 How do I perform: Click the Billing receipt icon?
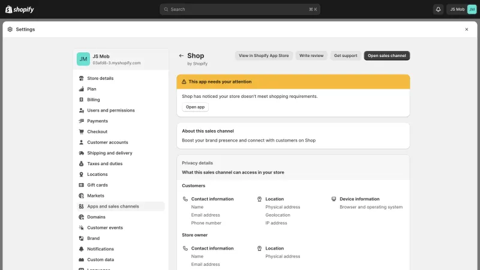81,100
